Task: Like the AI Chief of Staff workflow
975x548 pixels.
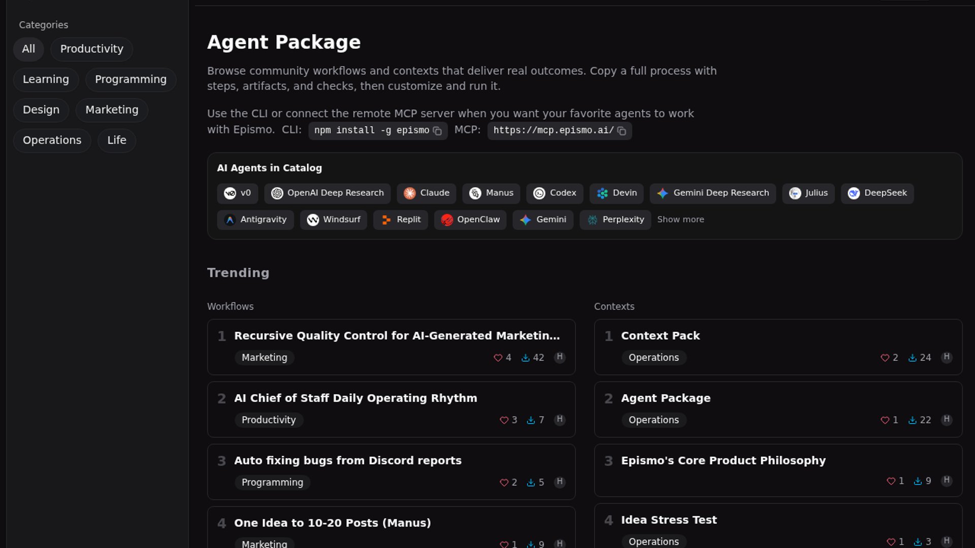Action: (x=504, y=420)
